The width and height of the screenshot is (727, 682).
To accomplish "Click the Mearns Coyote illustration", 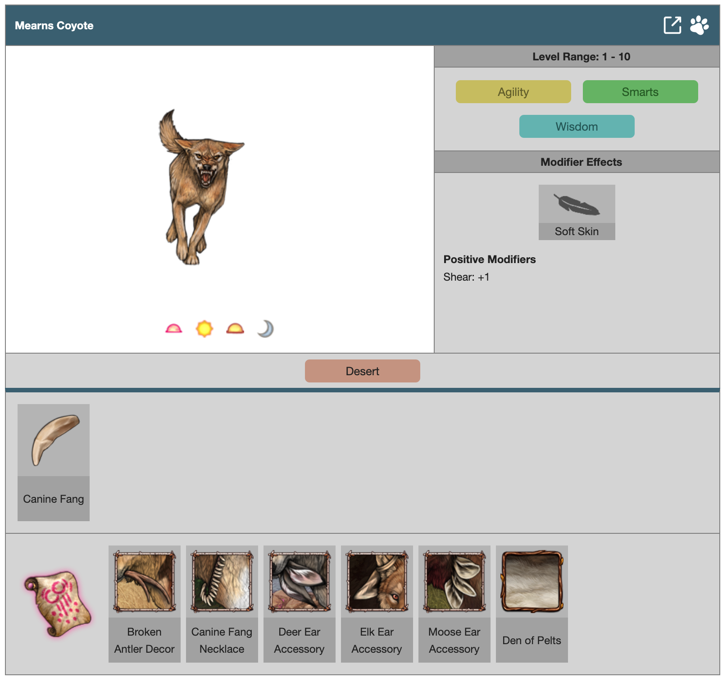I will coord(200,187).
